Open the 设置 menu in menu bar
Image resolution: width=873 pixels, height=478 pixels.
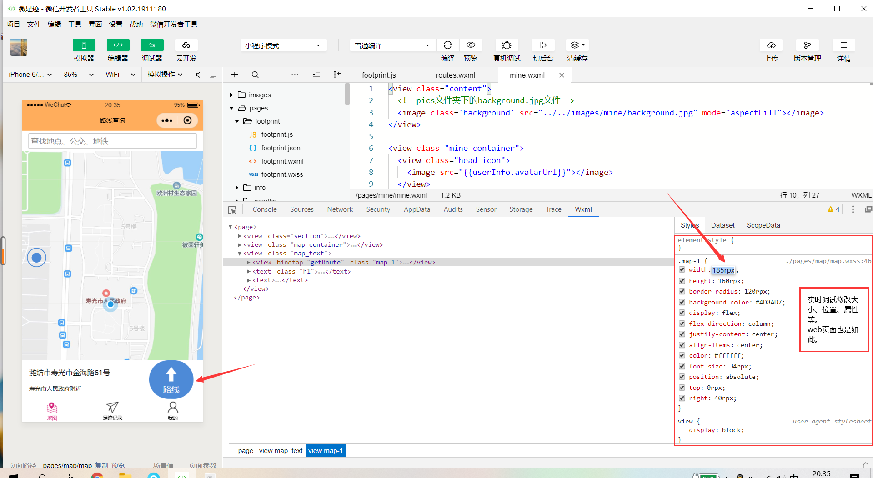(x=115, y=25)
